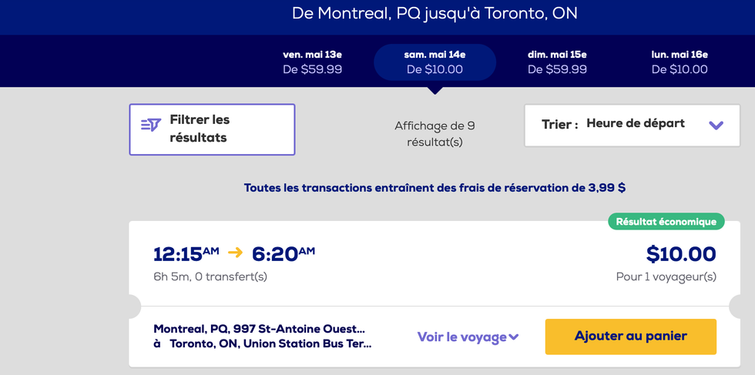This screenshot has width=755, height=375.
Task: Click the 12:15AM departure time
Action: pyautogui.click(x=186, y=253)
